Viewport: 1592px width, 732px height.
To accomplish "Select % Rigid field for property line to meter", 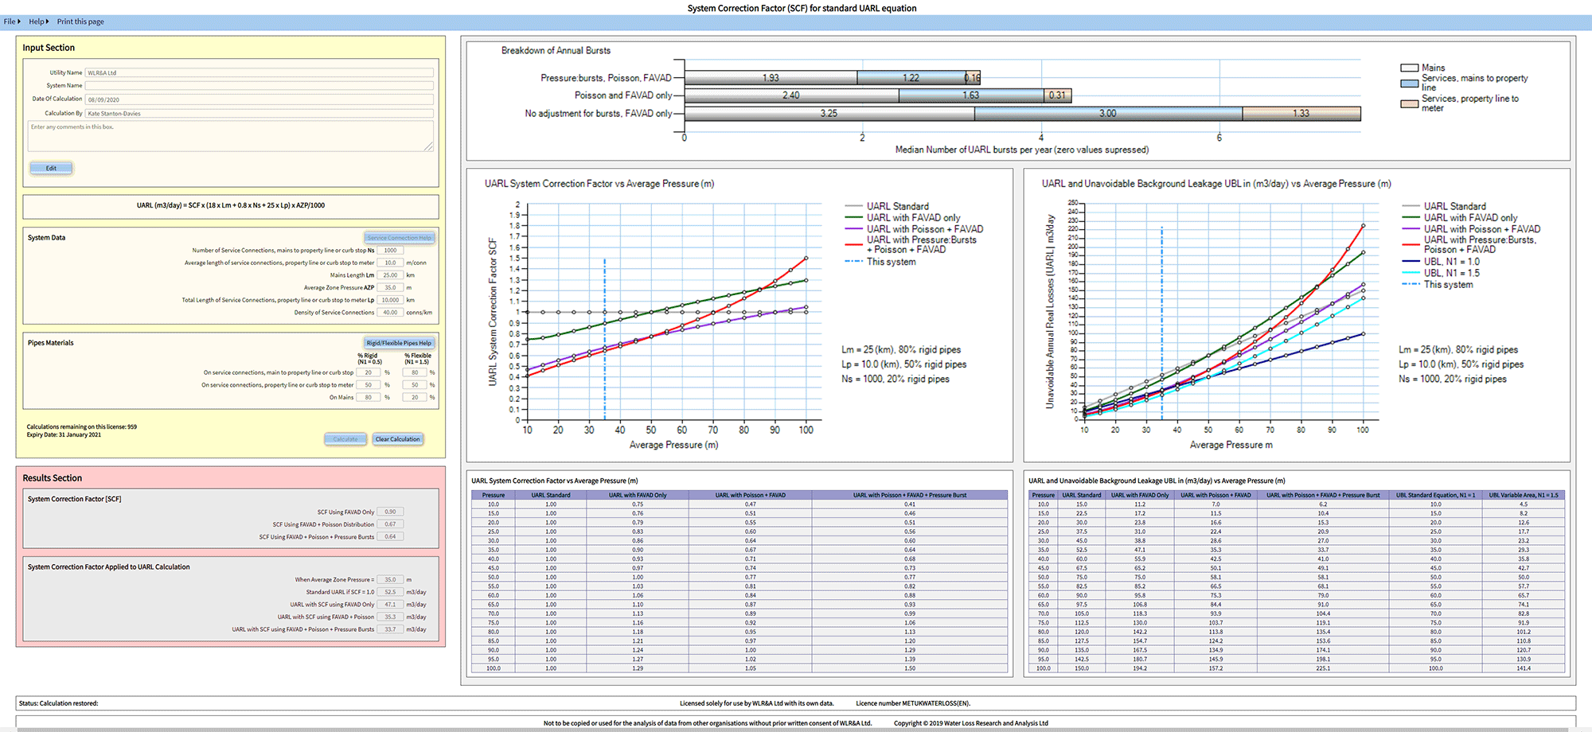I will [x=369, y=385].
